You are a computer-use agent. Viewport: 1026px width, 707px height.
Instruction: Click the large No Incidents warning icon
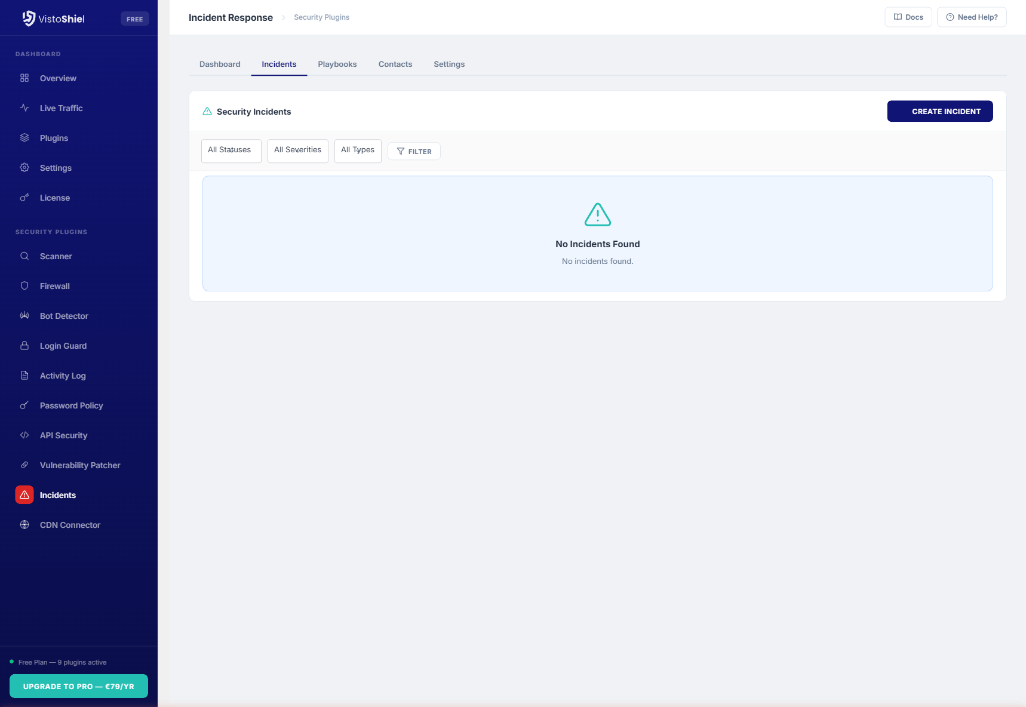coord(598,214)
